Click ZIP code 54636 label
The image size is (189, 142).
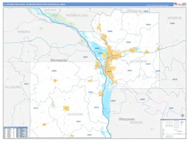tap(110, 31)
